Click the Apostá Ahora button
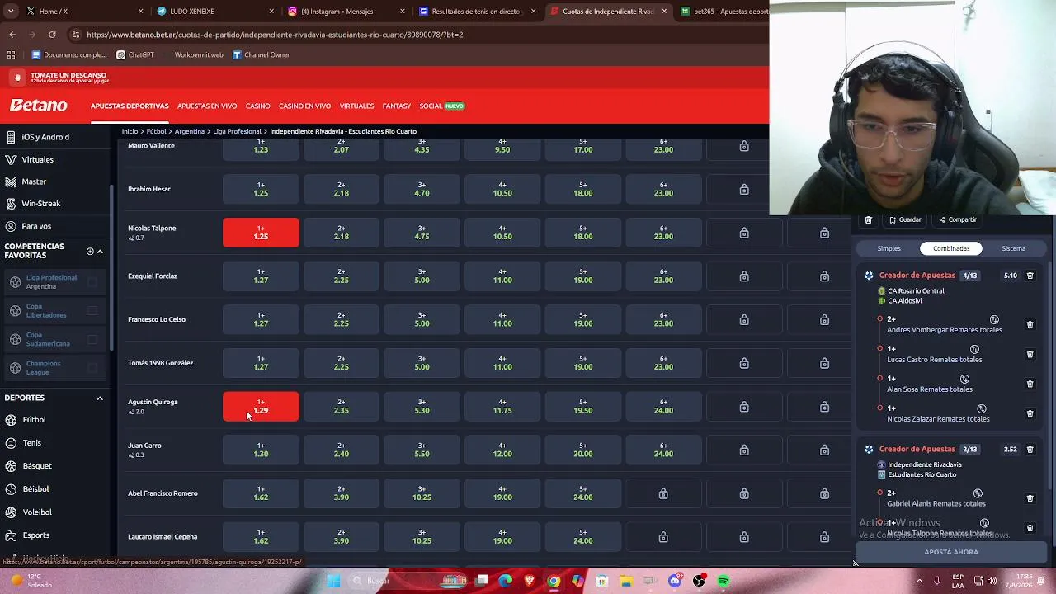 coord(951,552)
